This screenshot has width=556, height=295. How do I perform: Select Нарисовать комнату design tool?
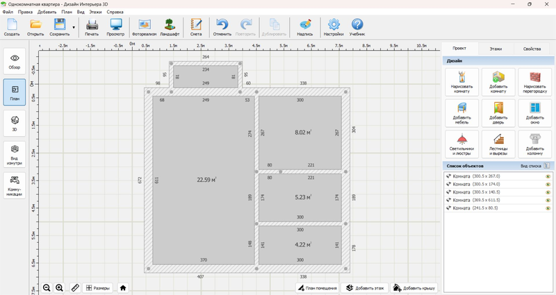click(461, 82)
